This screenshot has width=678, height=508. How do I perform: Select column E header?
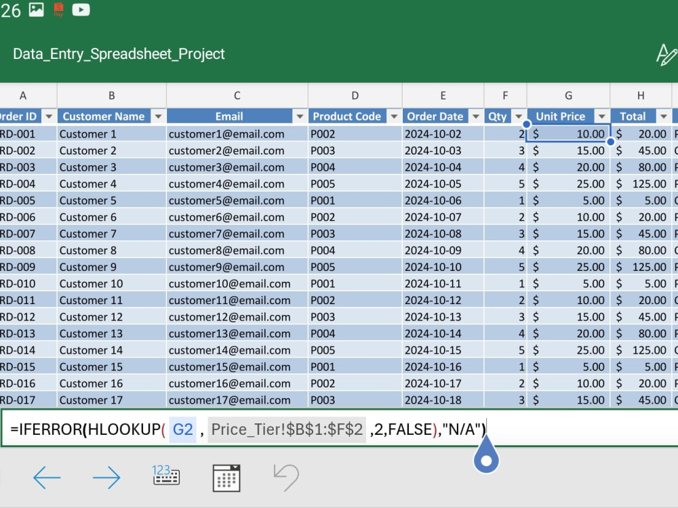[443, 96]
